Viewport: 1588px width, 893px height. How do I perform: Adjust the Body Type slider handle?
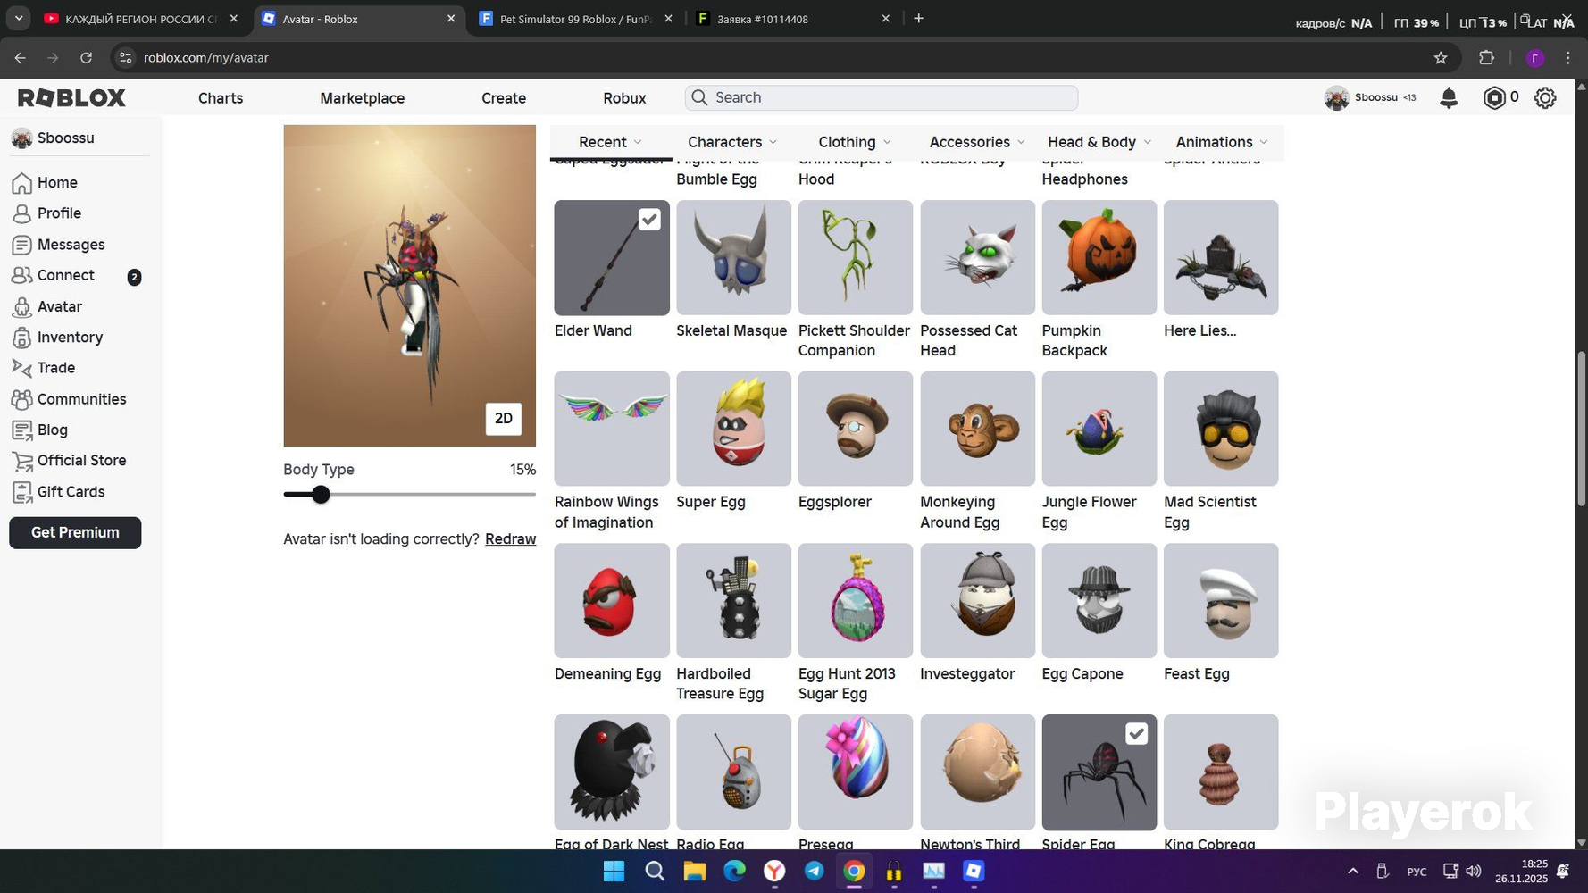click(x=321, y=495)
